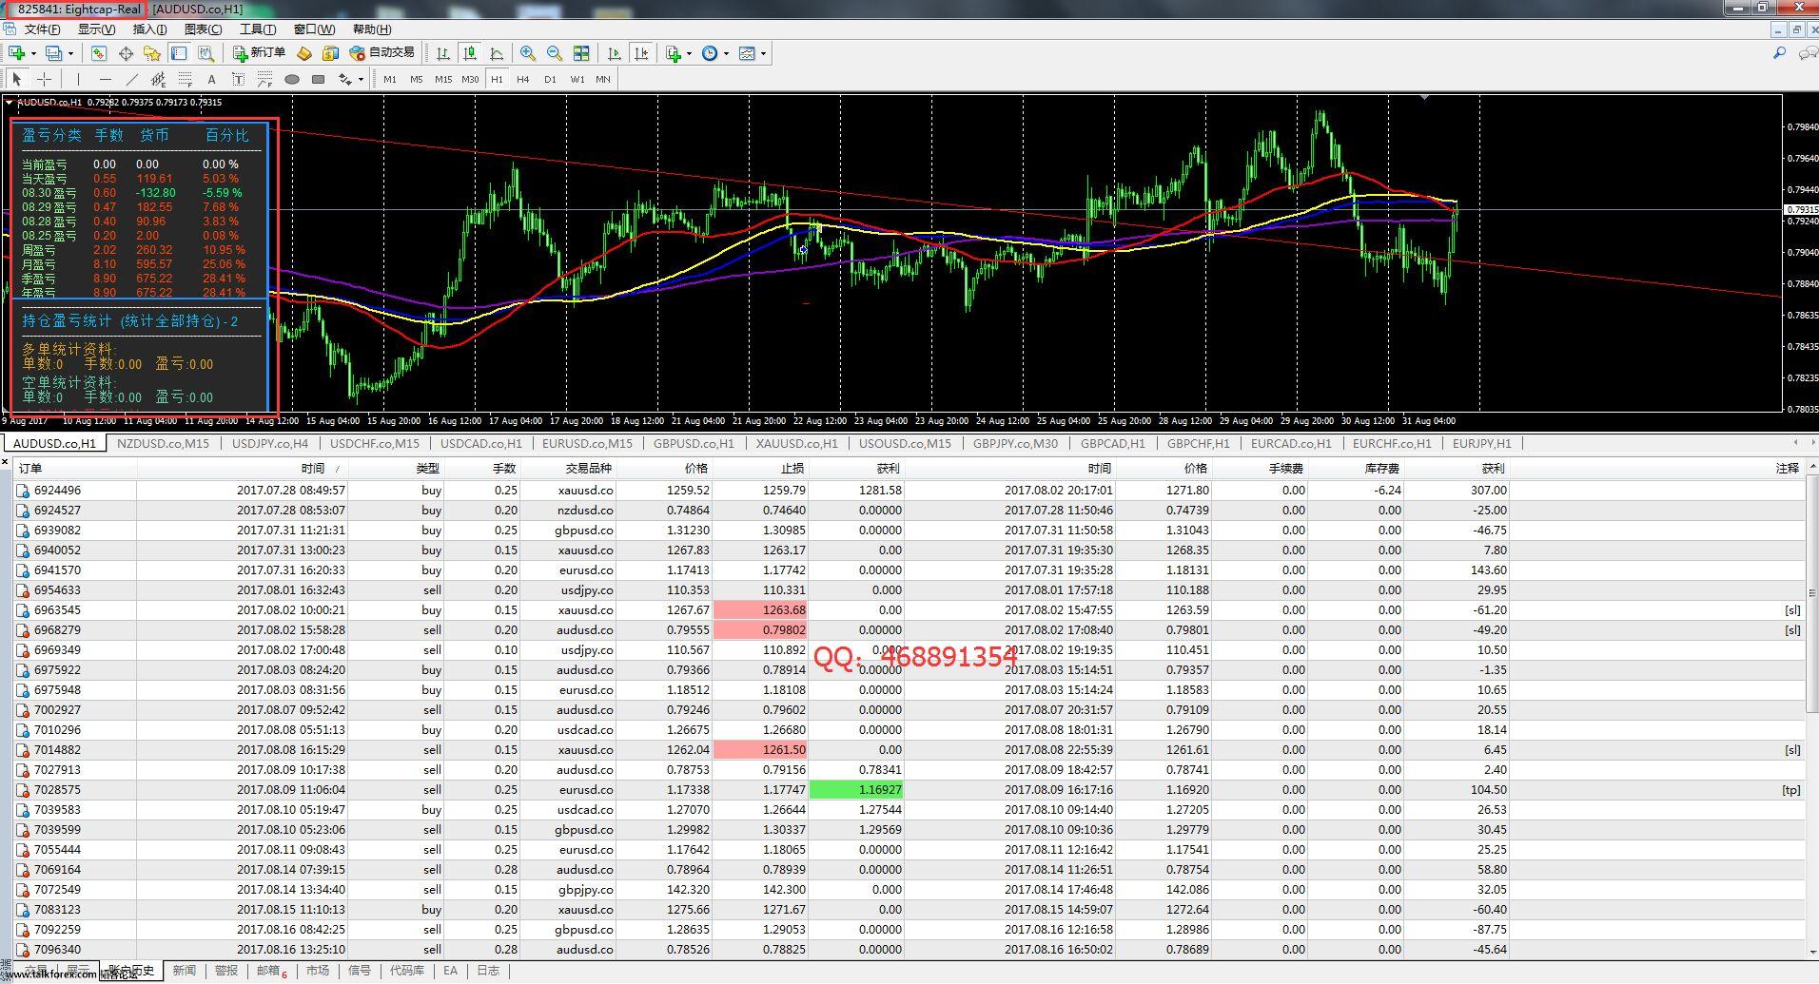The width and height of the screenshot is (1819, 984).
Task: Expand the arrows-objects tool dropdown
Action: [x=361, y=79]
